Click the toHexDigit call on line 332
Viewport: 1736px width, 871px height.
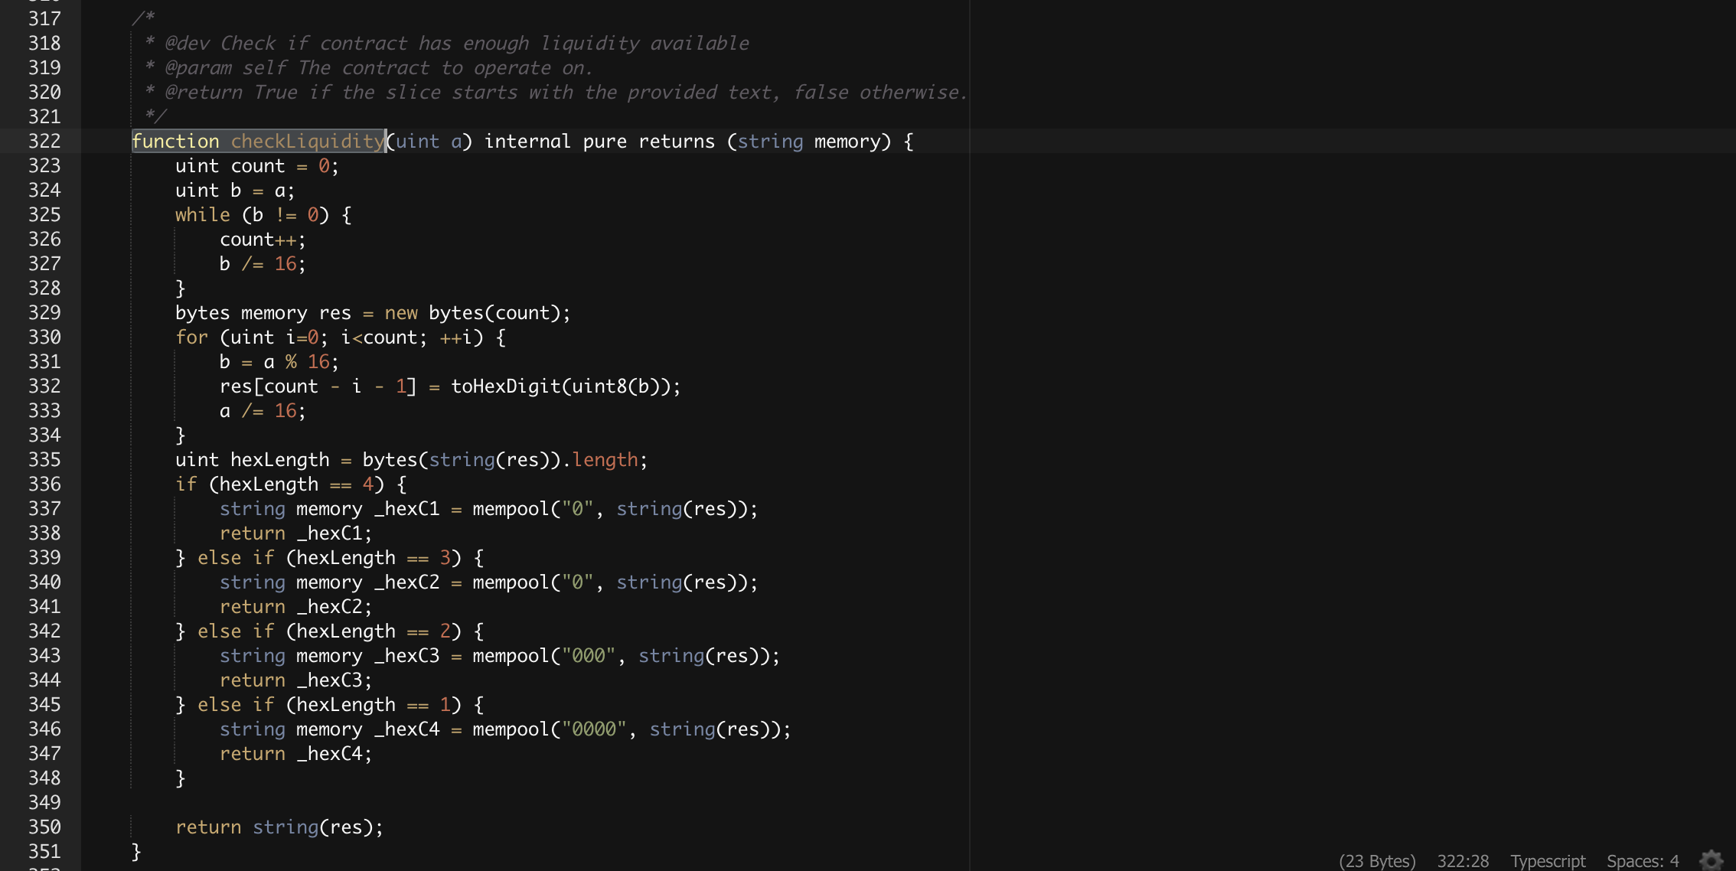[x=505, y=387]
